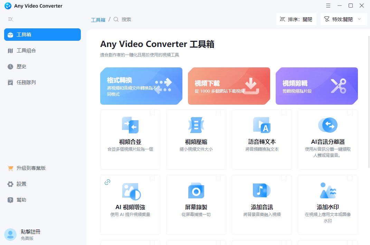The height and width of the screenshot is (245, 370).
Task: Open the 任務隊列 sidebar item
Action: (42, 82)
